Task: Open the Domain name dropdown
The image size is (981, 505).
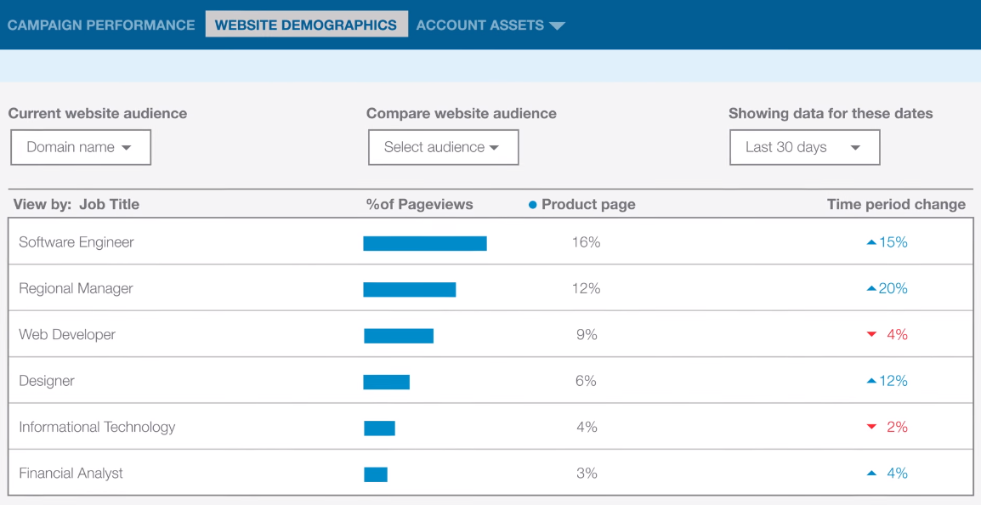Action: (x=80, y=147)
